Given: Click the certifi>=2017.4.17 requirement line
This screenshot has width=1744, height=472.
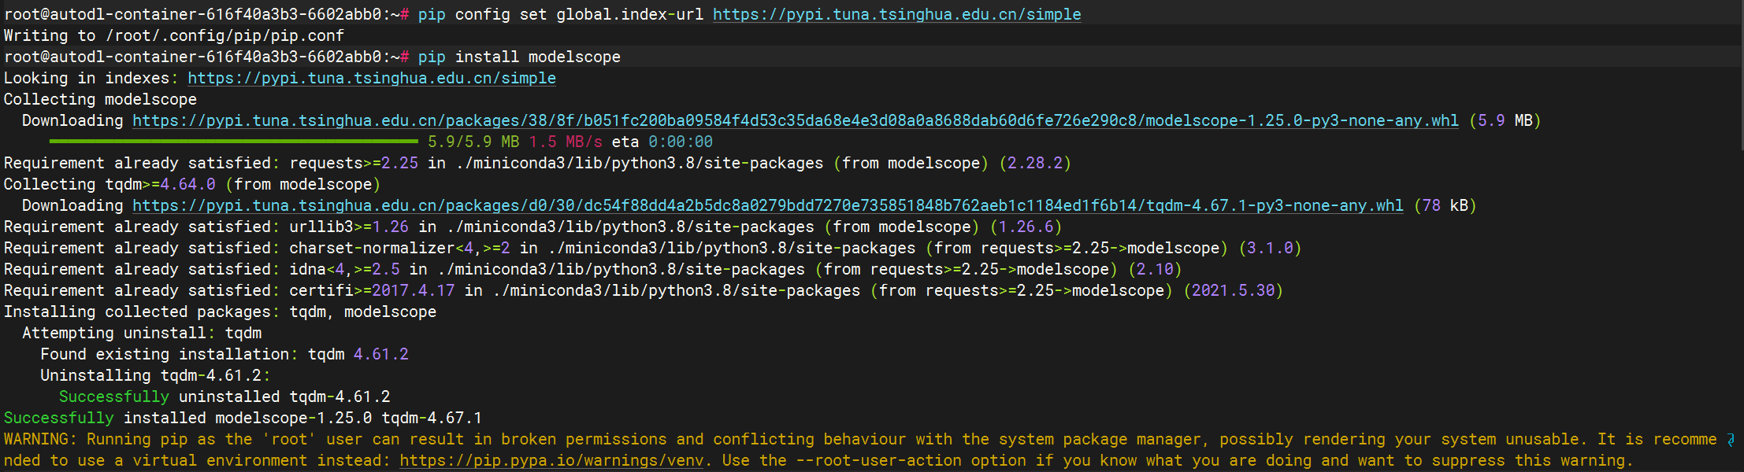Looking at the screenshot, I should pos(644,290).
